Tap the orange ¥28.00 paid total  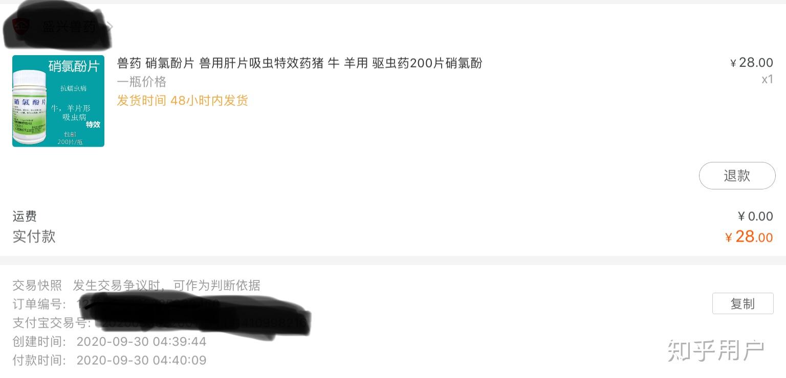pyautogui.click(x=749, y=237)
